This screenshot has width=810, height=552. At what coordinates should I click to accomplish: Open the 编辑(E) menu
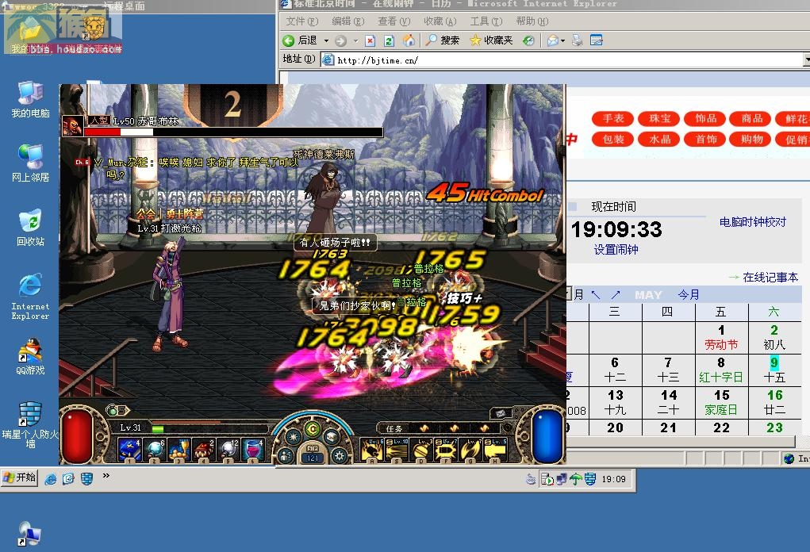tap(347, 21)
